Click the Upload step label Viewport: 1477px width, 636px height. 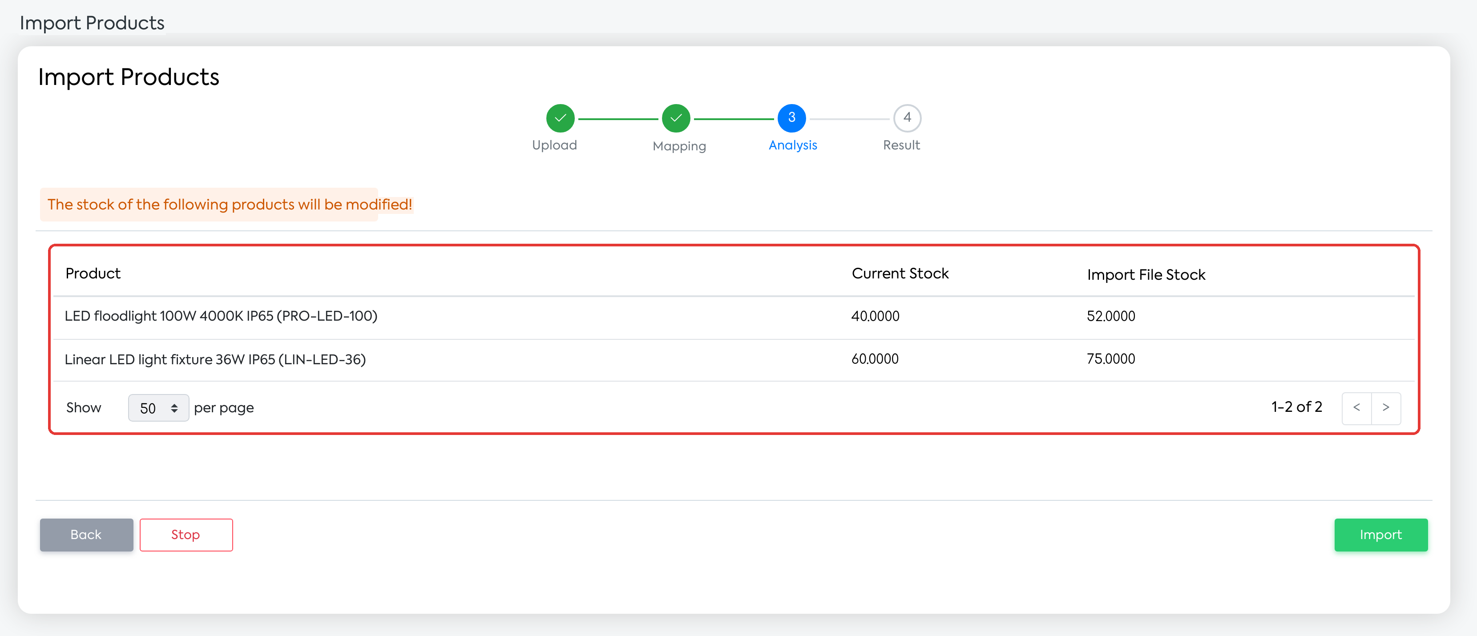[x=554, y=145]
